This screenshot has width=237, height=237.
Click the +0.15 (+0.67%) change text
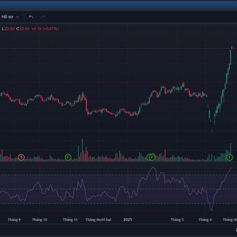[45, 29]
